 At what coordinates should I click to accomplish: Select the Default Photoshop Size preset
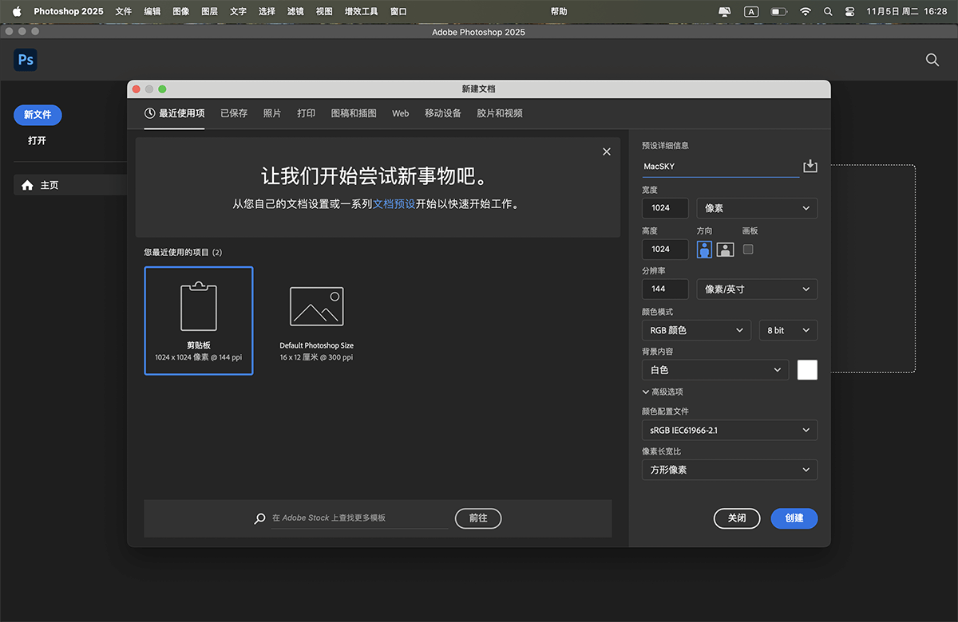[x=316, y=321]
